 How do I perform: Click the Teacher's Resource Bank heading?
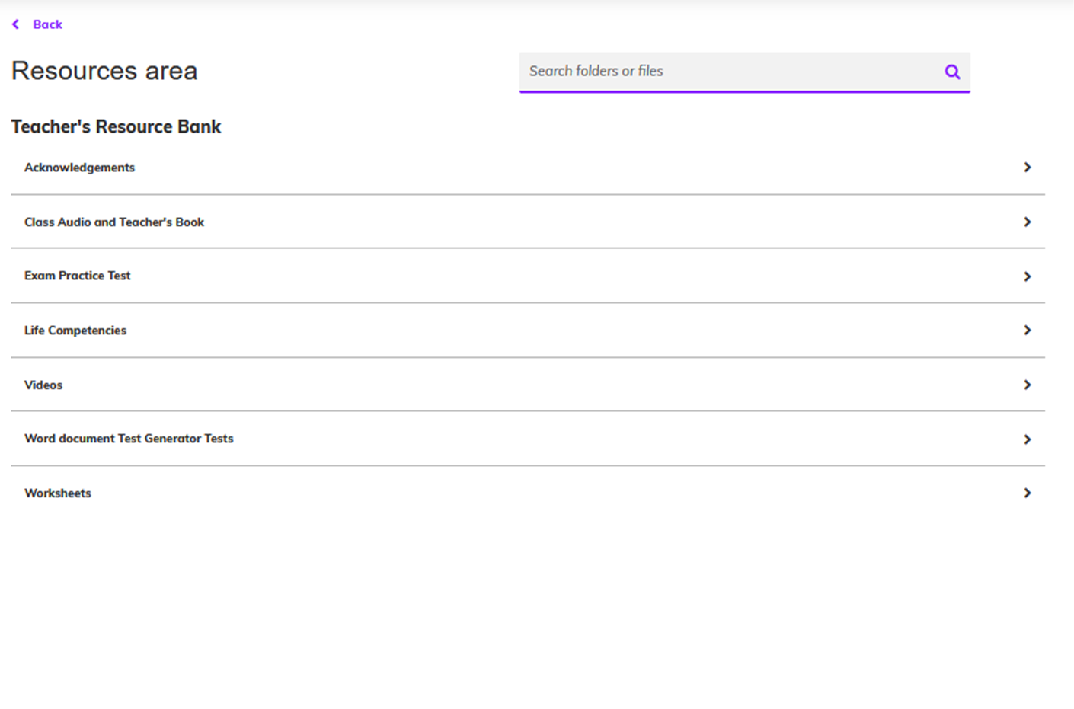(116, 126)
